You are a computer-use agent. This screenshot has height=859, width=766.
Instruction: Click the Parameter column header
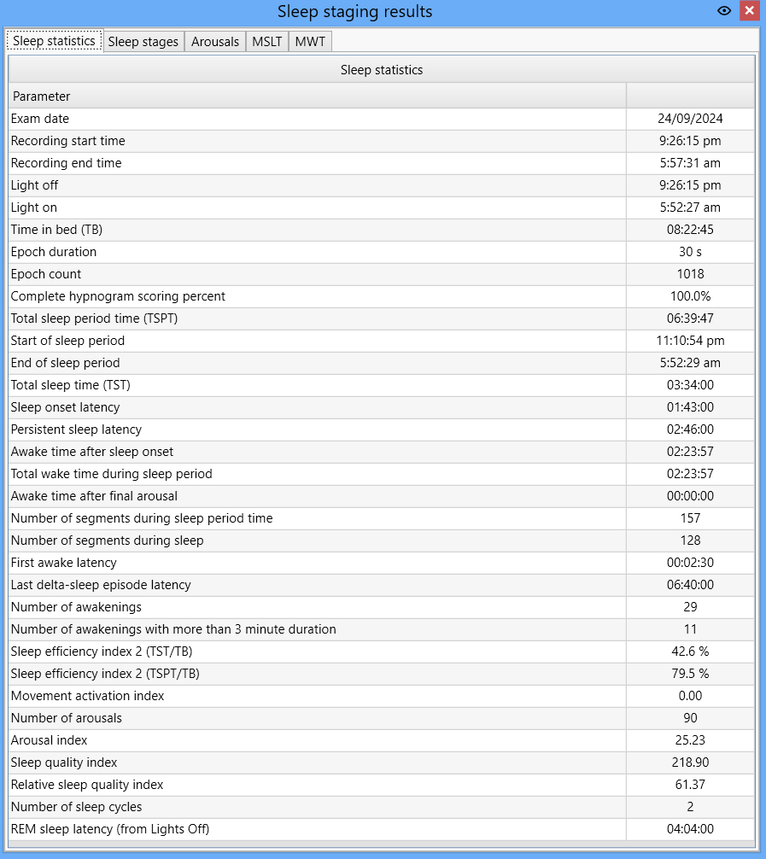pos(318,96)
